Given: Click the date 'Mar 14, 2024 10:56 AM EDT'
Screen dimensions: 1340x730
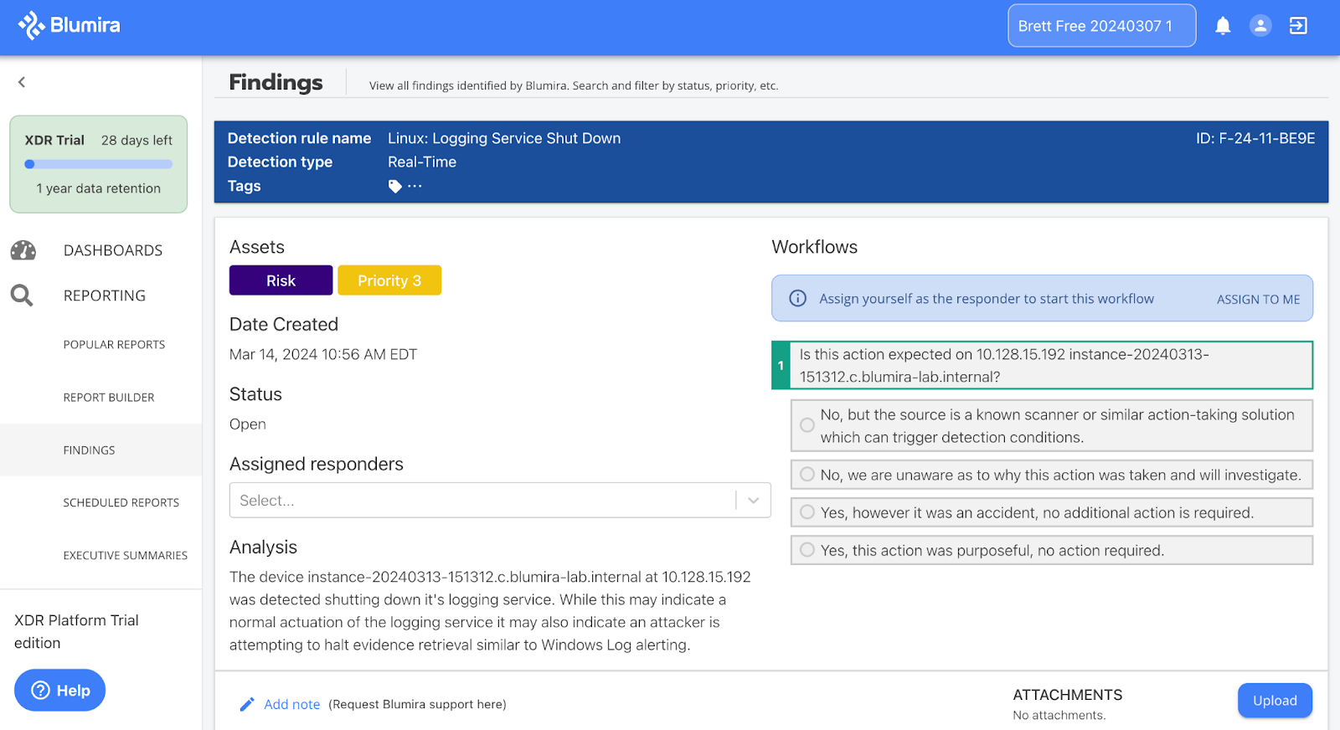Looking at the screenshot, I should [323, 354].
